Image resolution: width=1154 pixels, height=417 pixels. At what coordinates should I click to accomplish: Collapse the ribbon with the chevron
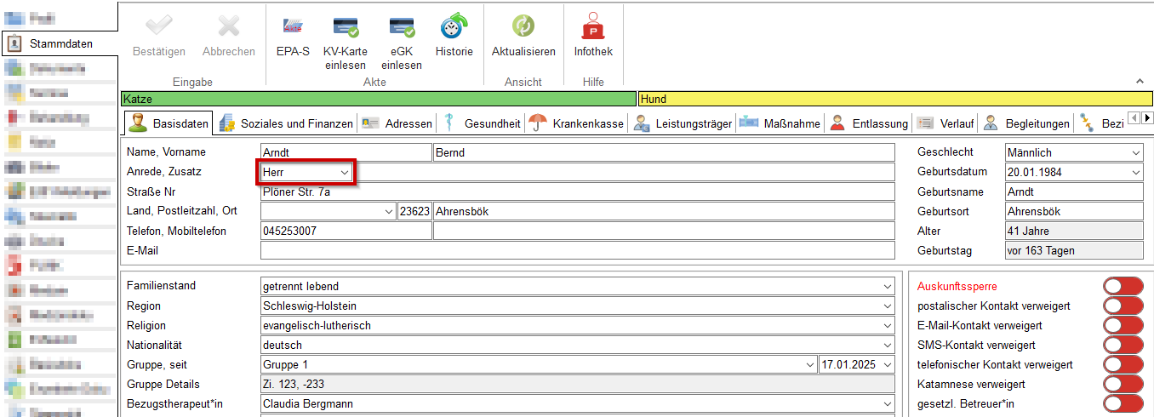pos(1140,82)
